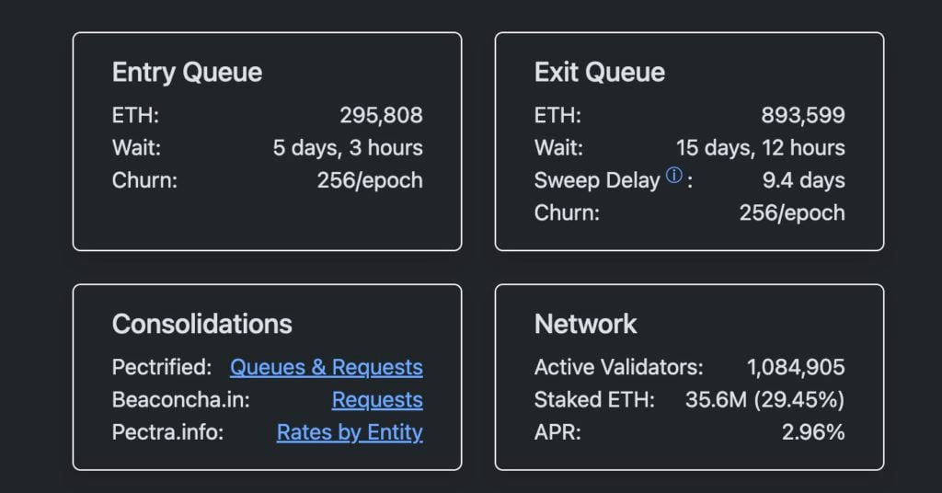
Task: Select the Exit Queue ETH value 893,599
Action: [803, 115]
